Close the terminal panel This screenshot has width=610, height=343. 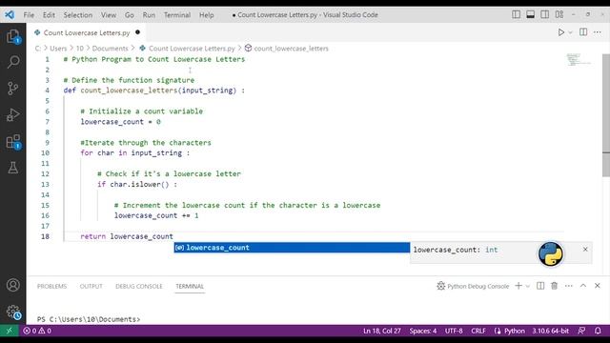tap(598, 286)
